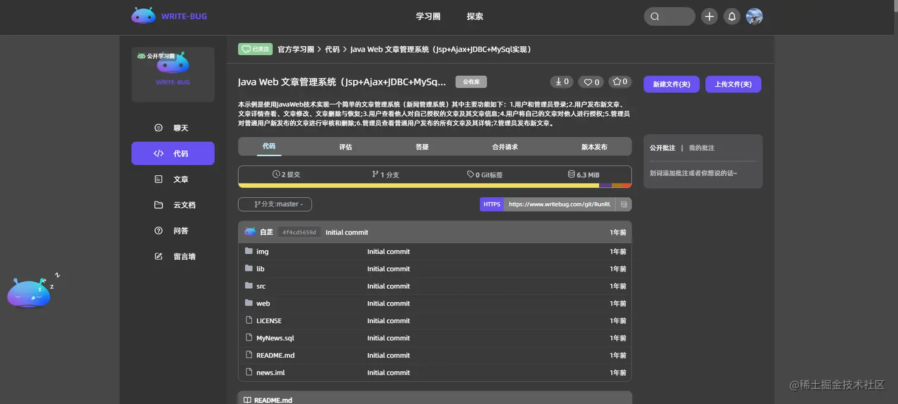Click the 公开学习圈 group card
This screenshot has width=898, height=404.
click(173, 74)
